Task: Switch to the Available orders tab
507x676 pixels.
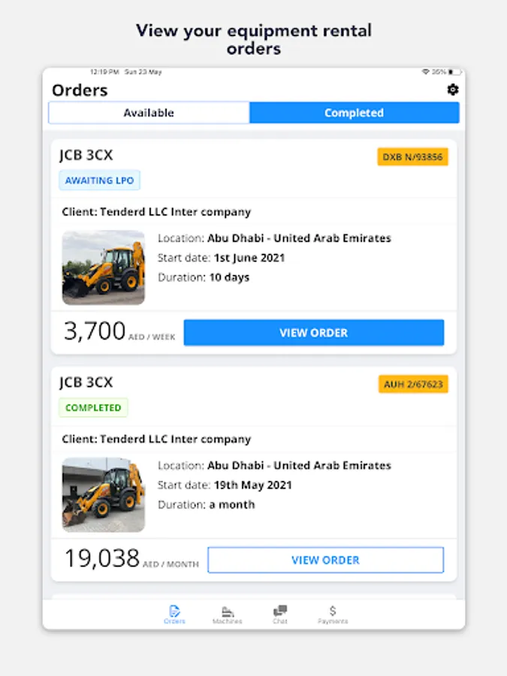Action: tap(149, 113)
